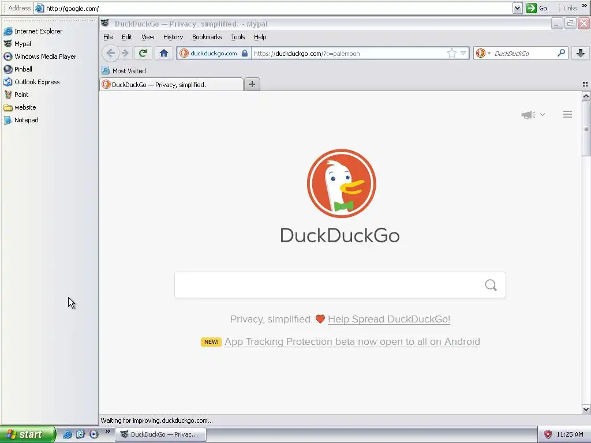Click the page scrollbar up arrow
The image size is (591, 443).
coord(586,96)
